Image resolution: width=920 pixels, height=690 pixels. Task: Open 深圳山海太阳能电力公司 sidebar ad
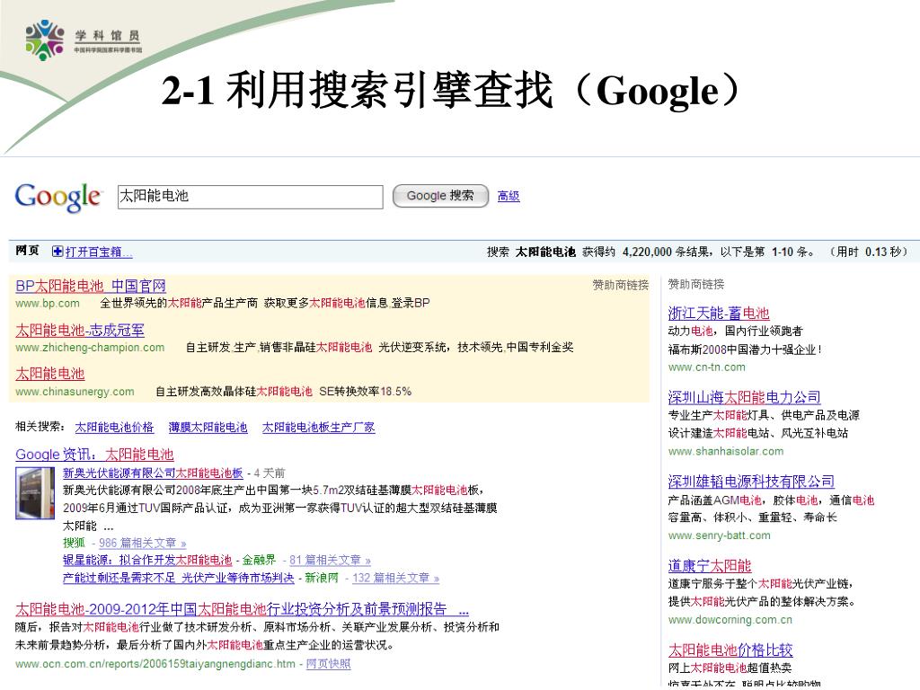pos(745,397)
